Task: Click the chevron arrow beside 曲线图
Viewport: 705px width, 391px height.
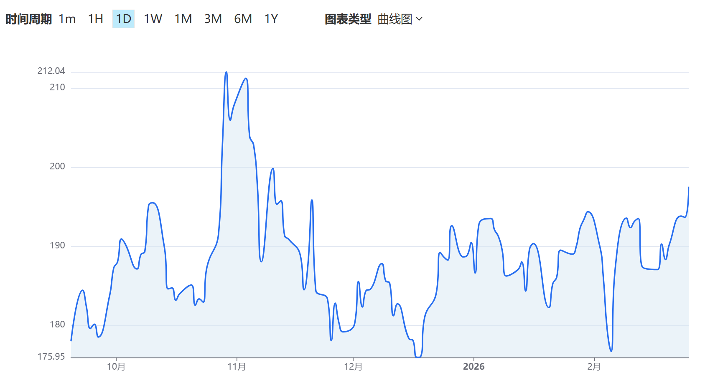Action: pos(420,19)
